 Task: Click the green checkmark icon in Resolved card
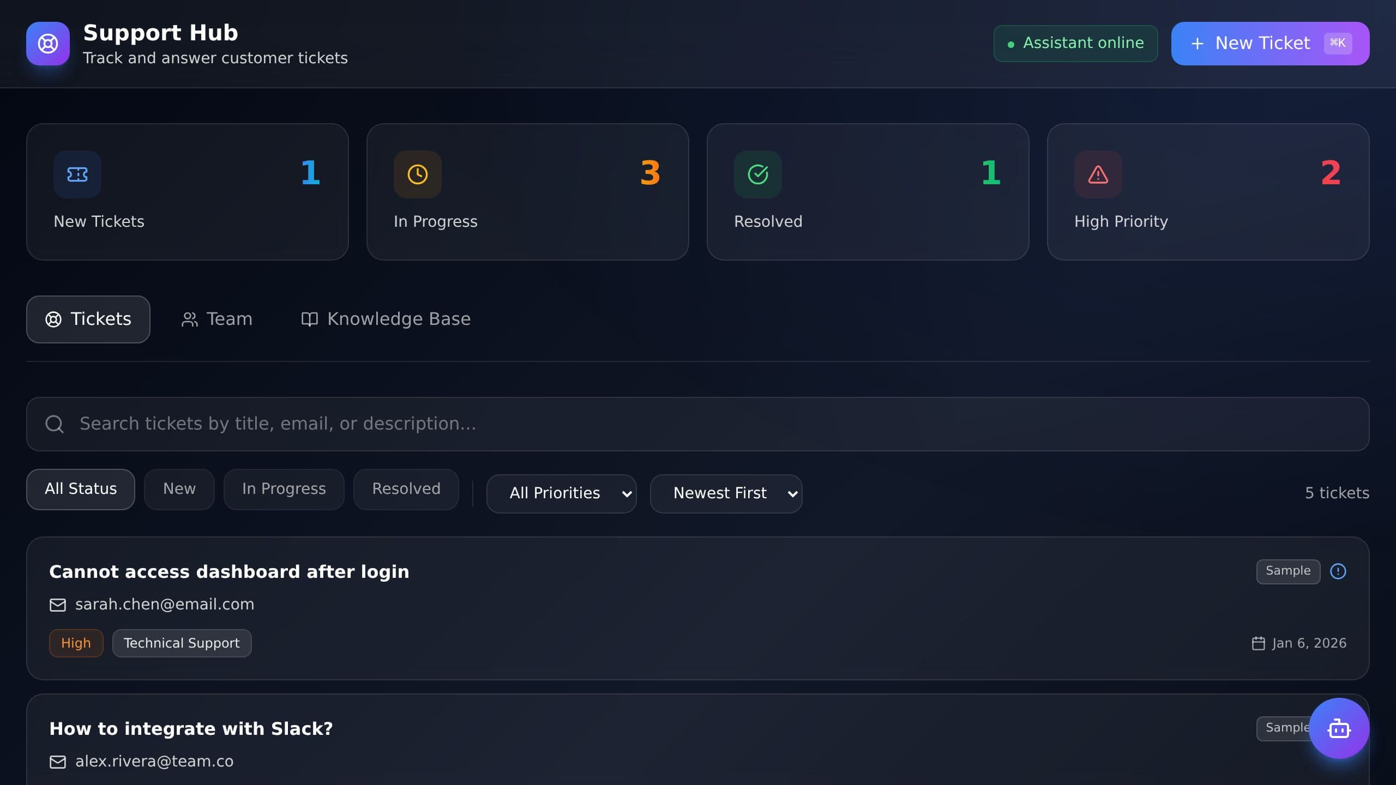758,174
